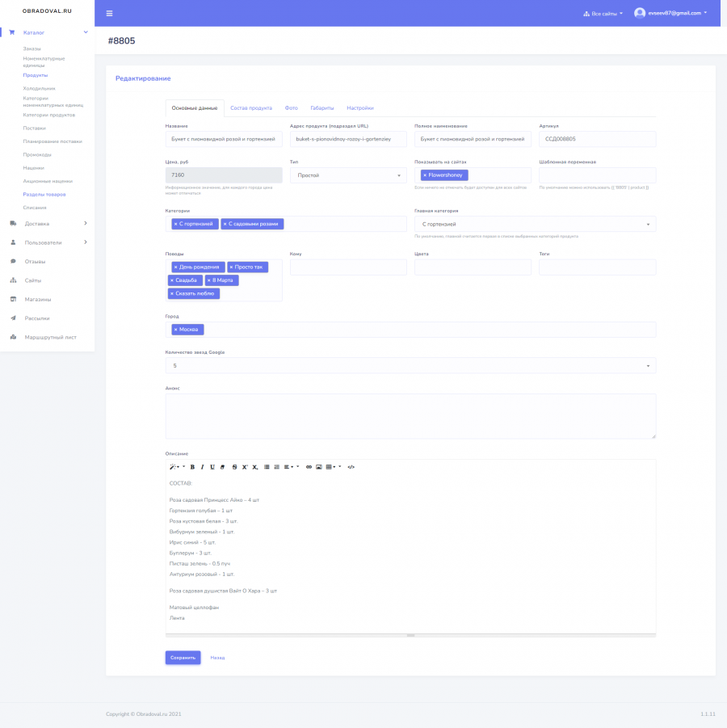Switch to the 'Состав продукта' tab

pyautogui.click(x=251, y=108)
